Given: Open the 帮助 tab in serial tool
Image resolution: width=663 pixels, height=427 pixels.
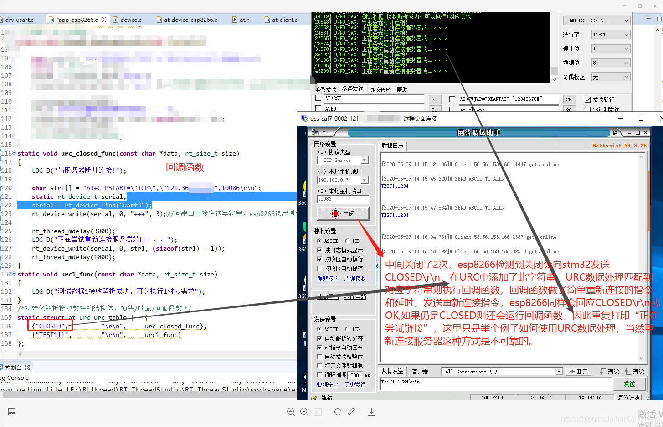Looking at the screenshot, I should click(402, 90).
